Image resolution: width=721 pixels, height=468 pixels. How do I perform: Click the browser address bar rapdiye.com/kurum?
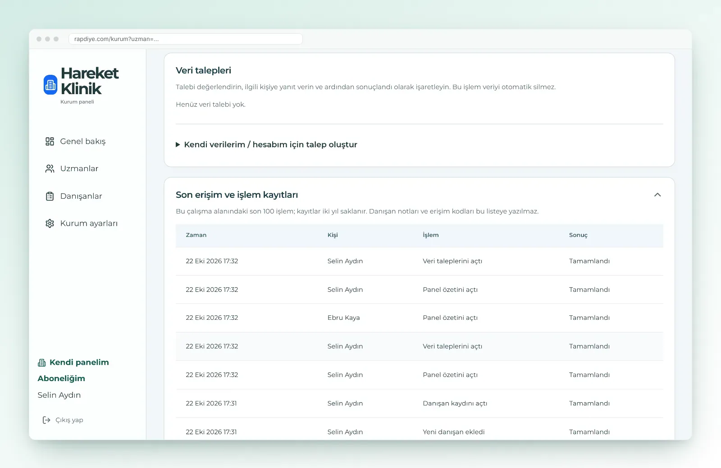click(x=185, y=39)
